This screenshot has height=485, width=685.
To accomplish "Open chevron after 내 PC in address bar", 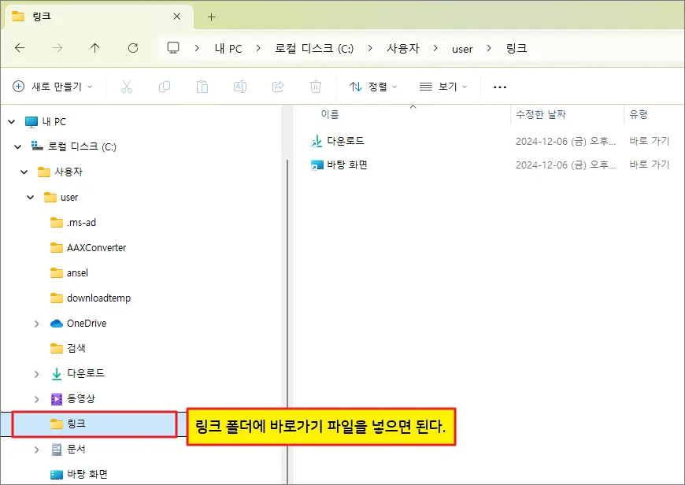I will tap(258, 48).
